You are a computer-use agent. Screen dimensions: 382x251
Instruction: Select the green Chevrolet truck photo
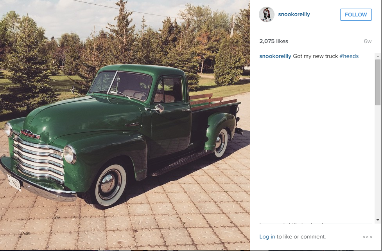click(125, 125)
